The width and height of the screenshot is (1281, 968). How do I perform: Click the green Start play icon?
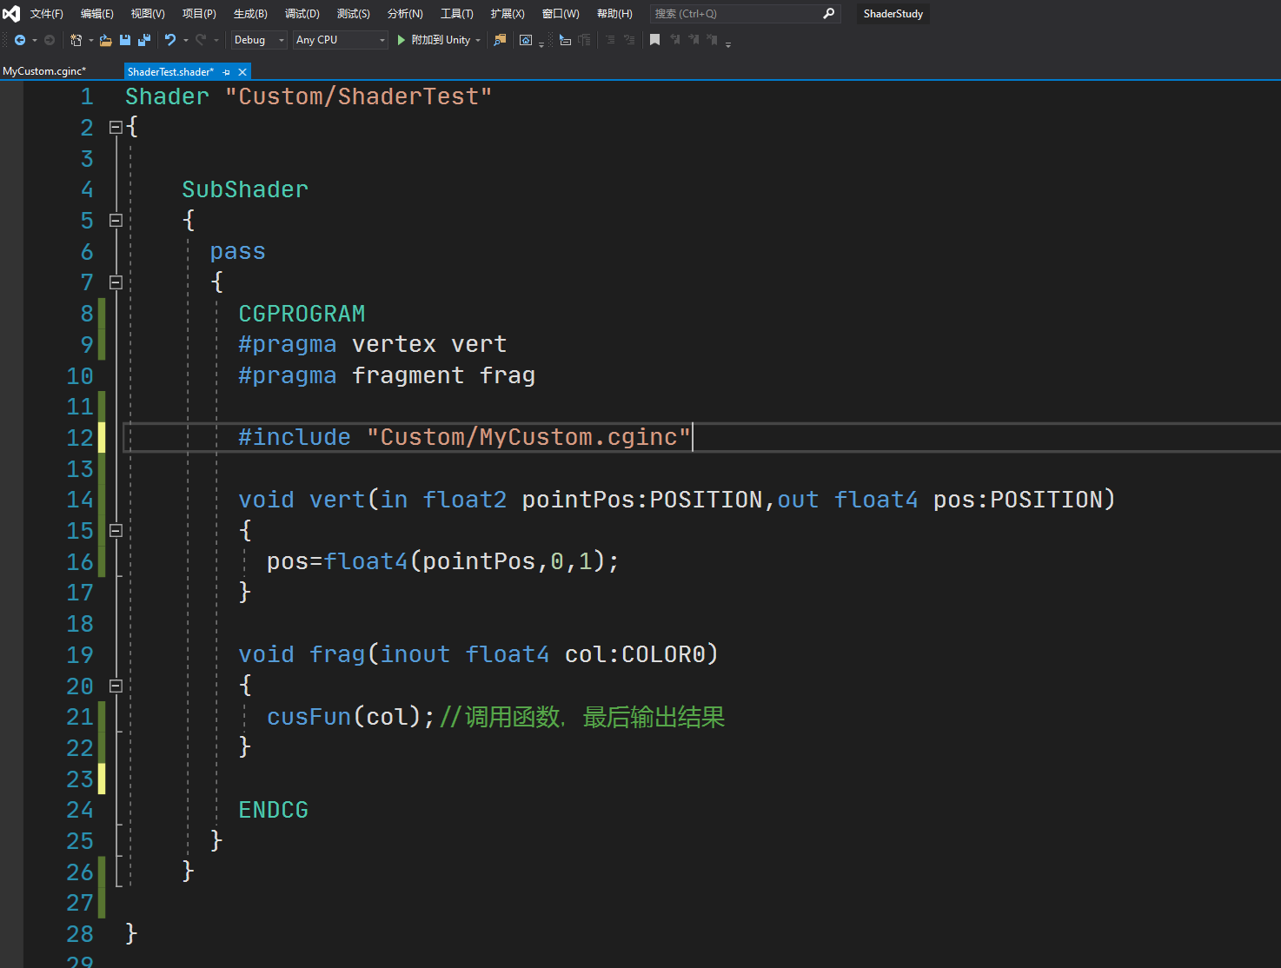[x=401, y=40]
